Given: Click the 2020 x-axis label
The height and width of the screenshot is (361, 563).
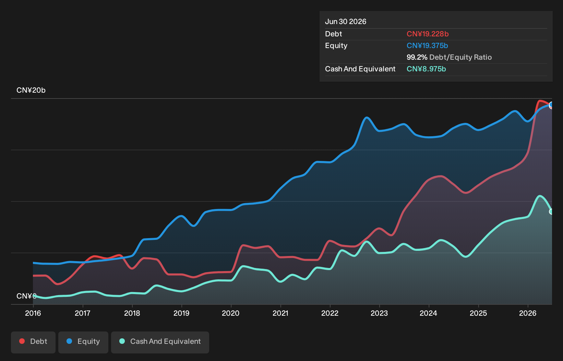Looking at the screenshot, I should (x=231, y=313).
